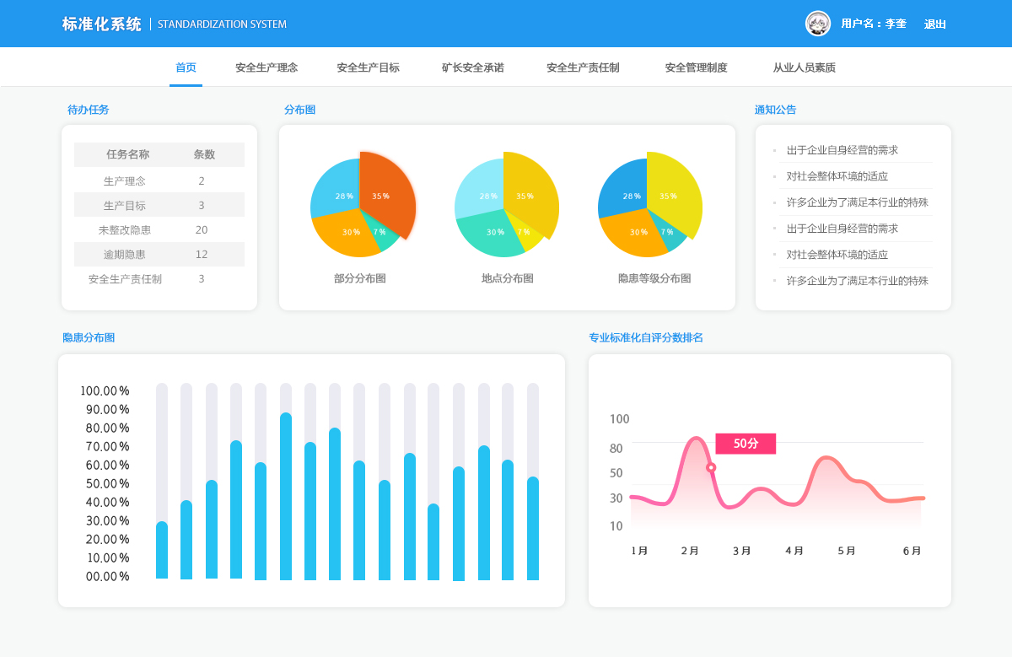
Task: Click the 条数 column header
Action: click(204, 154)
